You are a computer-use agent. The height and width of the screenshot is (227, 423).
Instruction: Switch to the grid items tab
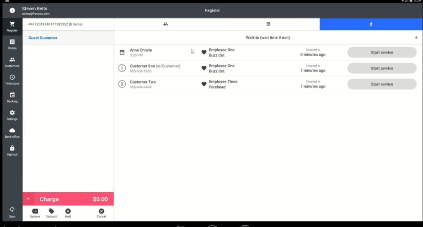tap(268, 24)
